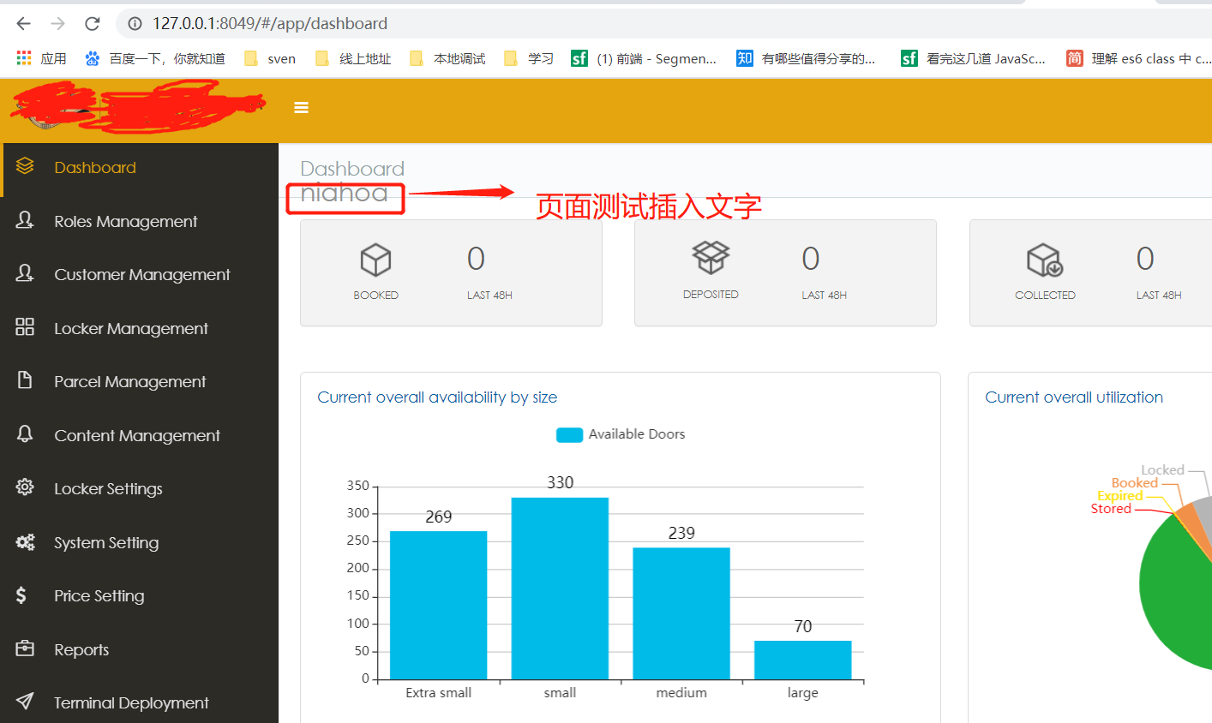Toggle the sidebar with the hamburger menu
Viewport: 1212px width, 723px height.
301,107
